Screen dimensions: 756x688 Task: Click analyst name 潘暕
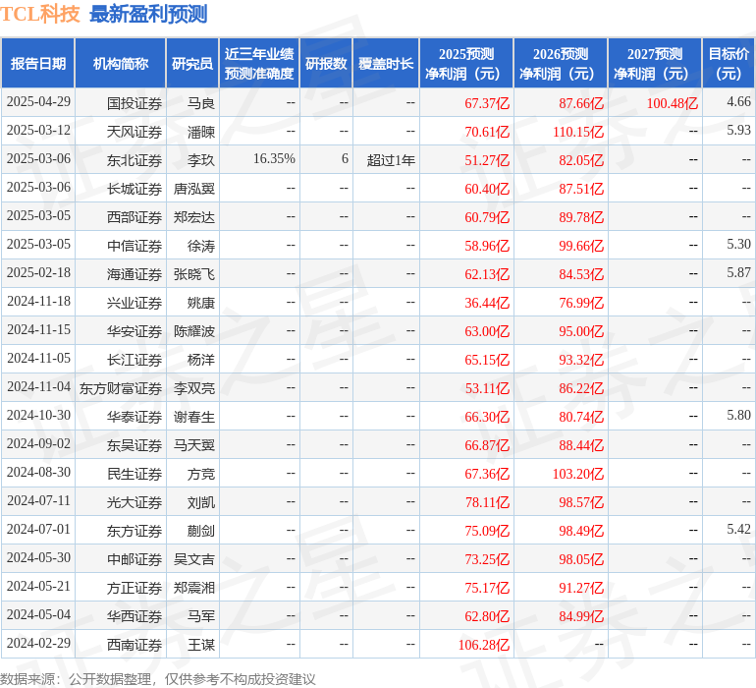pos(201,132)
